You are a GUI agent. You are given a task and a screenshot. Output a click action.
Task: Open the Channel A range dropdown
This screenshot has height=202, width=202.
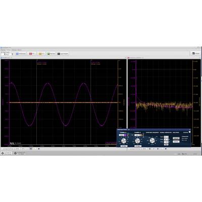(x=122, y=135)
